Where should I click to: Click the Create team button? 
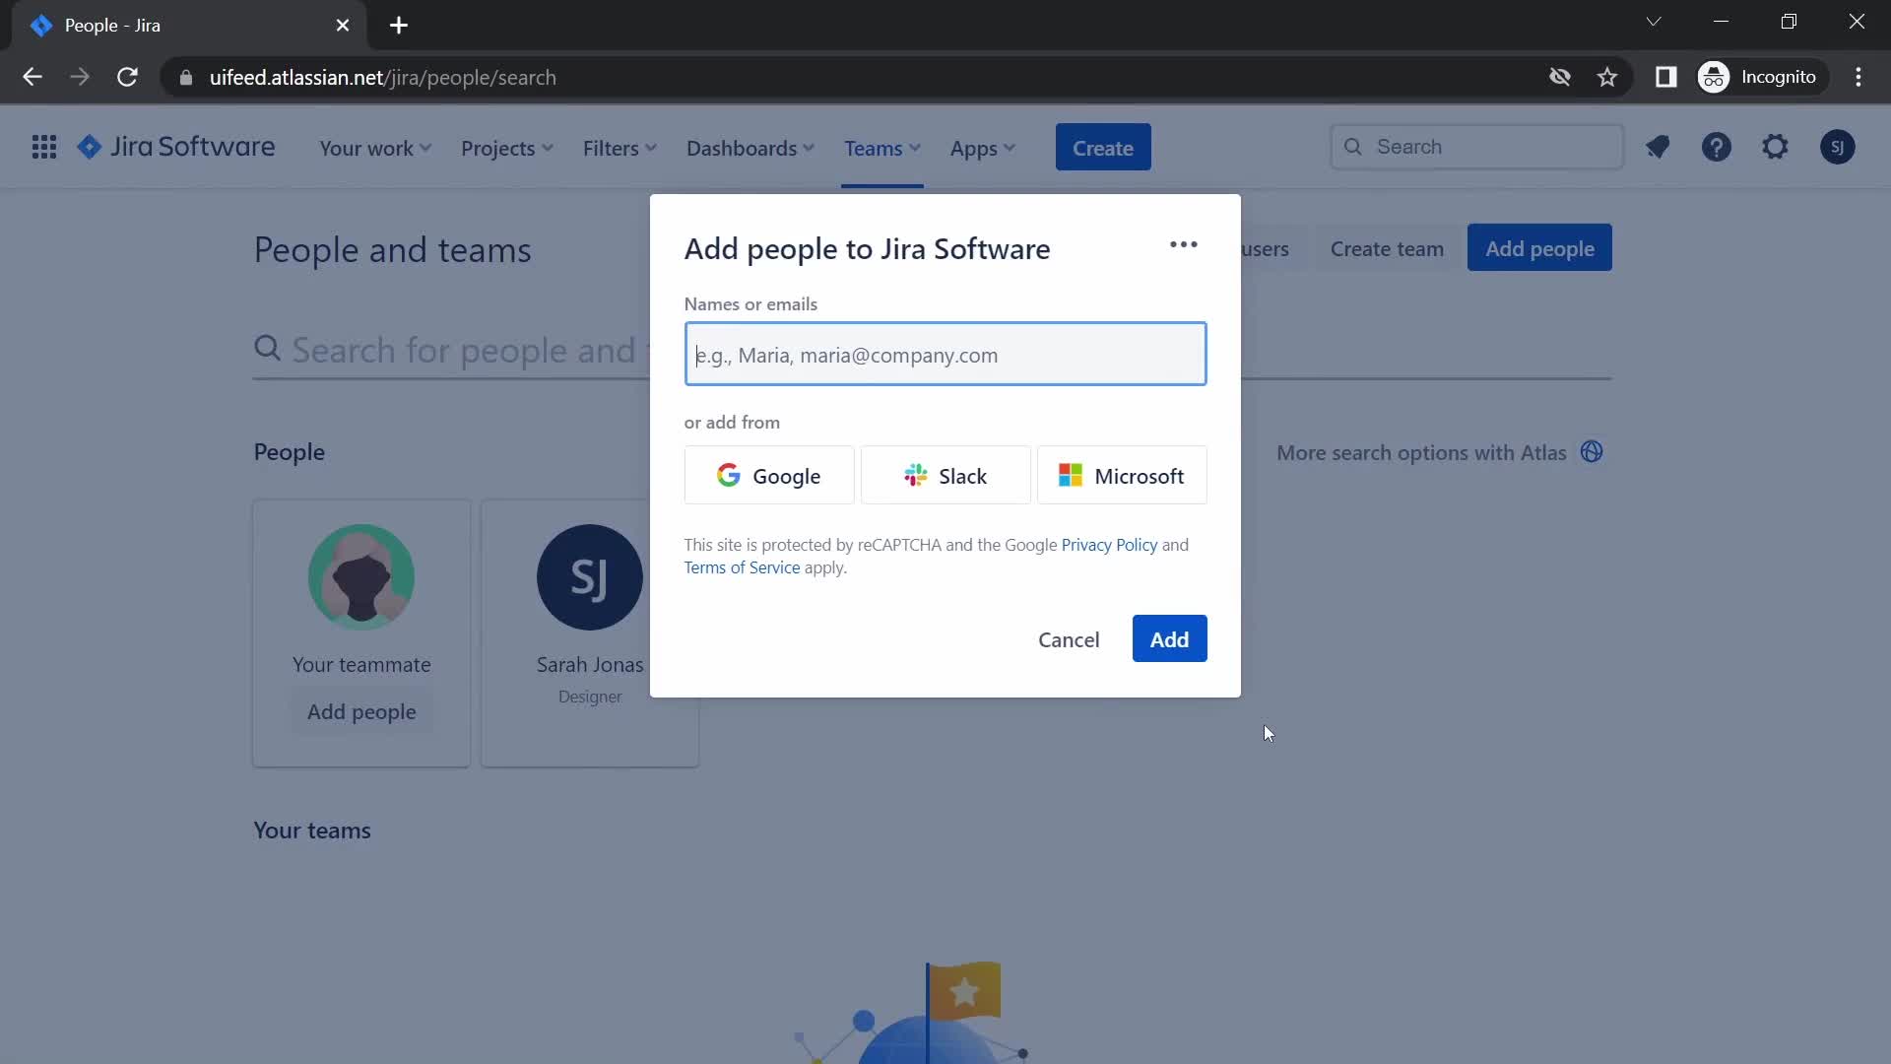[1387, 248]
